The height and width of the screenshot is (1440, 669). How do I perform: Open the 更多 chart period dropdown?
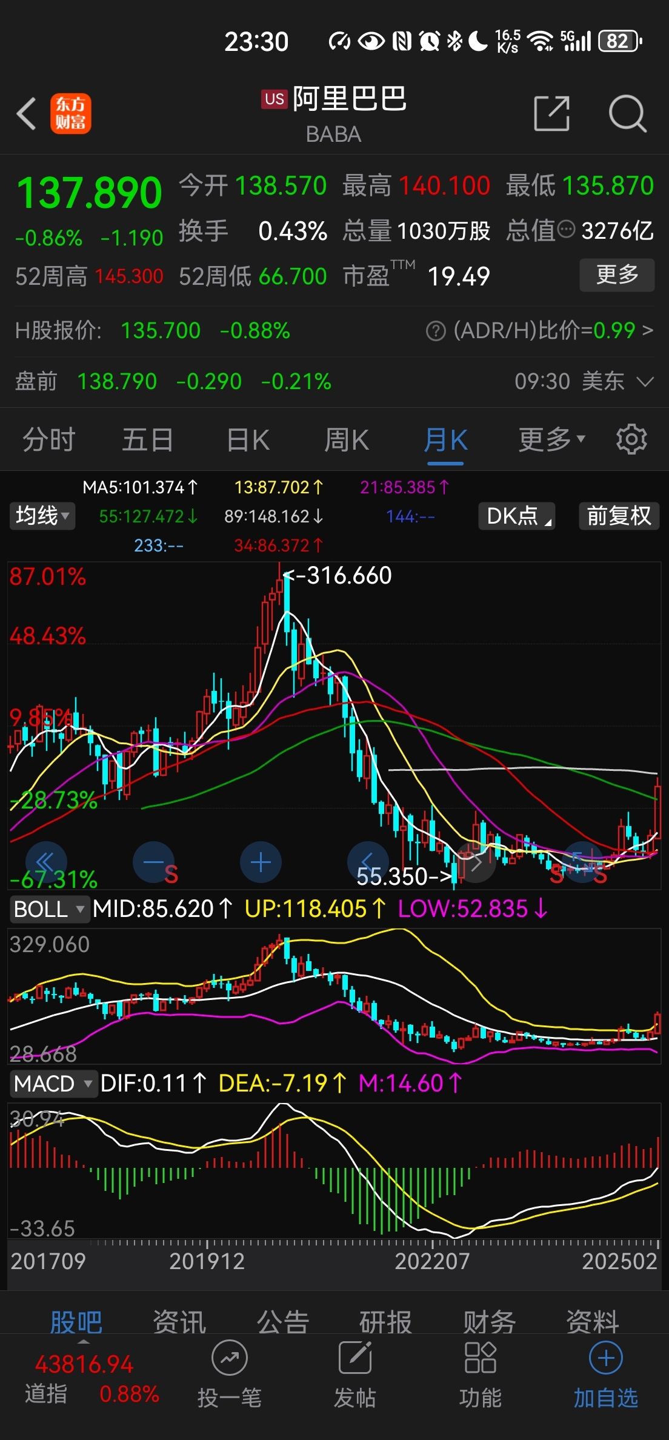point(551,439)
